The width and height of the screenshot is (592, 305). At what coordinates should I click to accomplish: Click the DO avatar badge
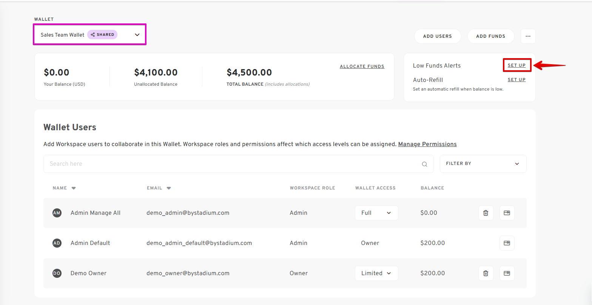point(57,273)
